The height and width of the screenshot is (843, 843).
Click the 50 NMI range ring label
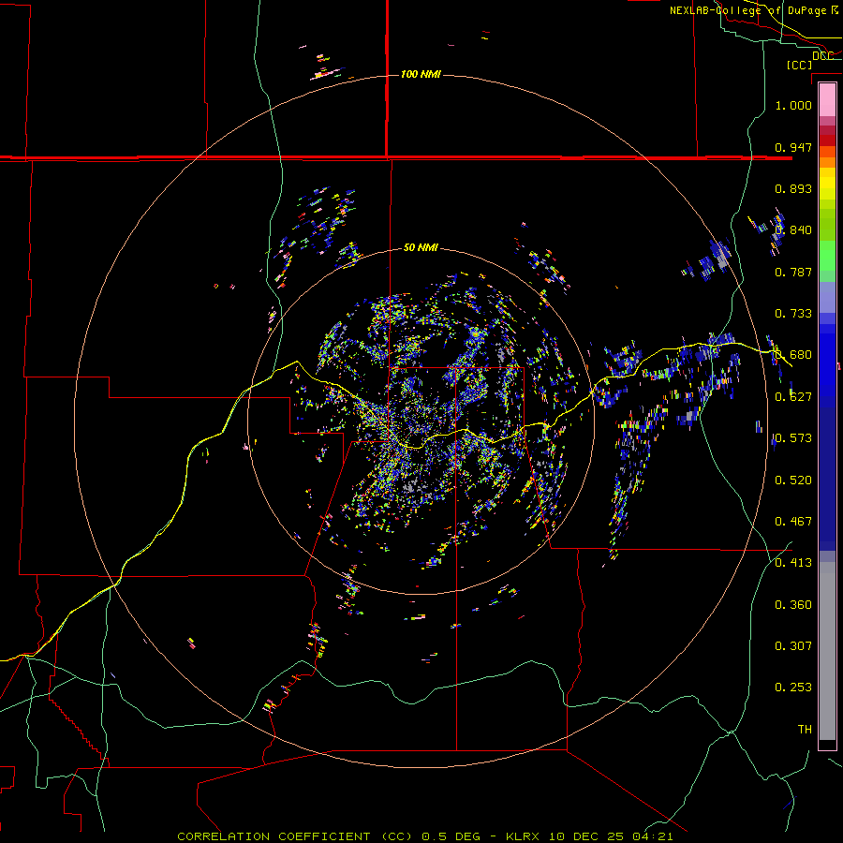pyautogui.click(x=421, y=247)
